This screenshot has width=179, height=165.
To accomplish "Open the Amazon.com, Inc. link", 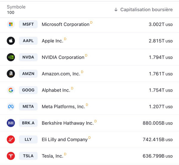I will [61, 74].
